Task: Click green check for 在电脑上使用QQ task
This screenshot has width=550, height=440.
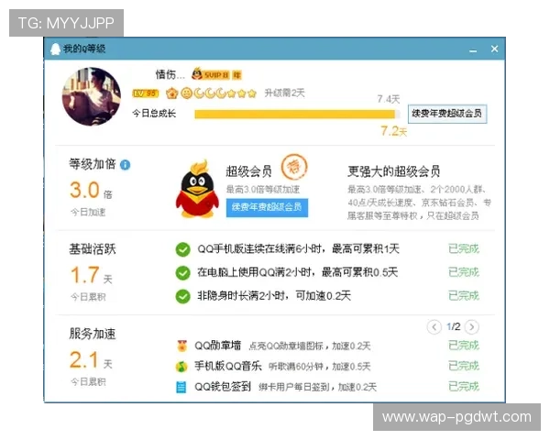Action: point(182,272)
